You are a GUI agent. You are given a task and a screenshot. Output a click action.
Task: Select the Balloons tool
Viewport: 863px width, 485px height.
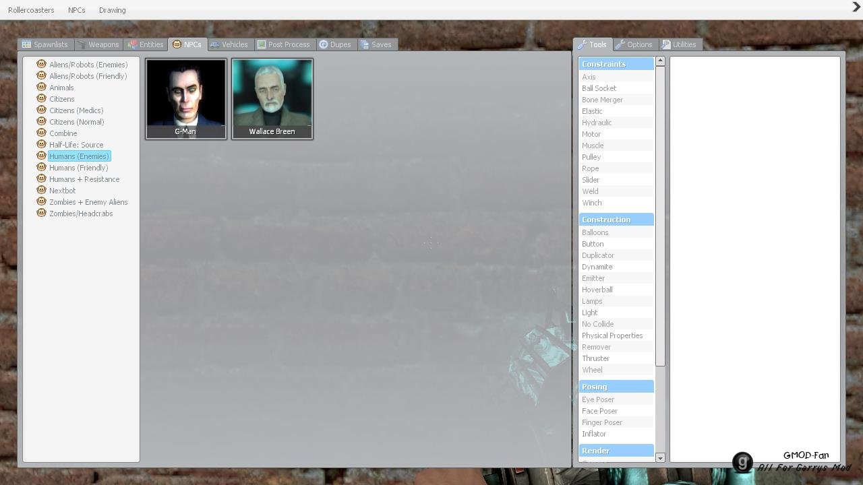616,232
